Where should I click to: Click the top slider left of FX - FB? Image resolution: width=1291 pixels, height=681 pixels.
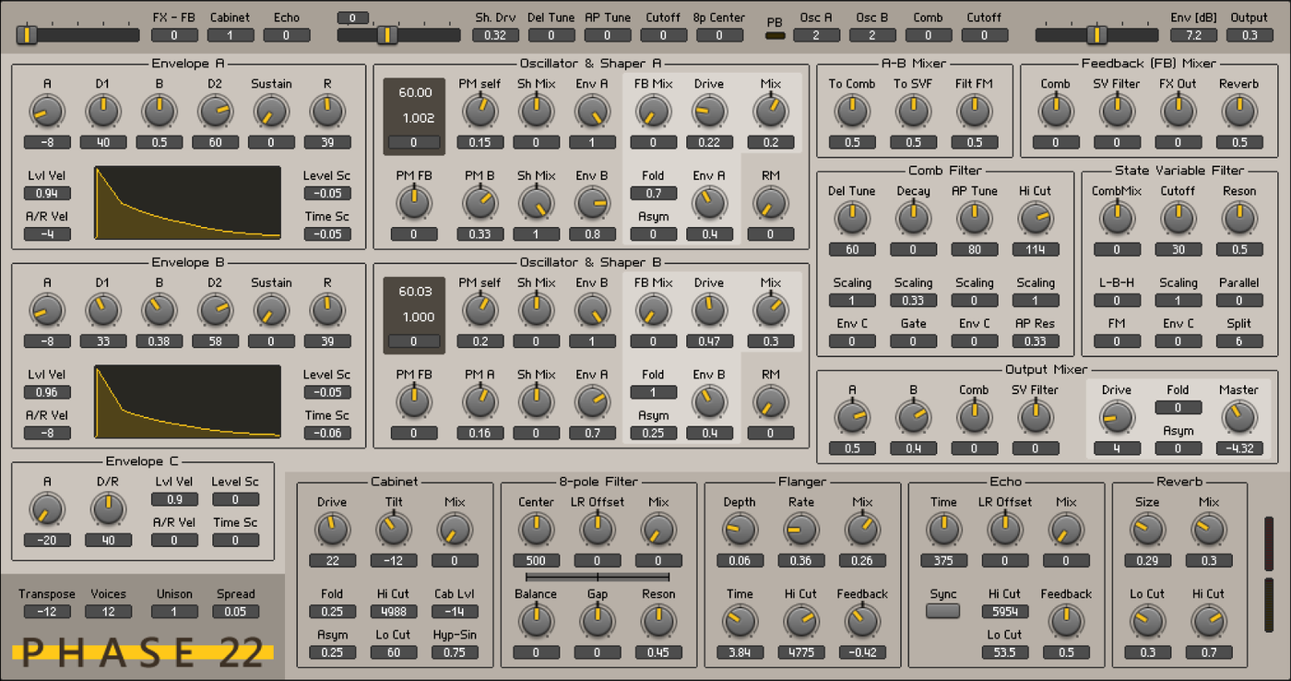[x=77, y=35]
